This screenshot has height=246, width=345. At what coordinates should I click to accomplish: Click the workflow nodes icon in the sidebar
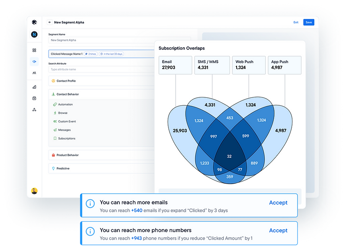tap(35, 109)
